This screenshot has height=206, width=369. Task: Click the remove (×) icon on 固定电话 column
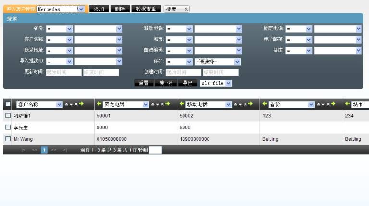tap(162, 104)
